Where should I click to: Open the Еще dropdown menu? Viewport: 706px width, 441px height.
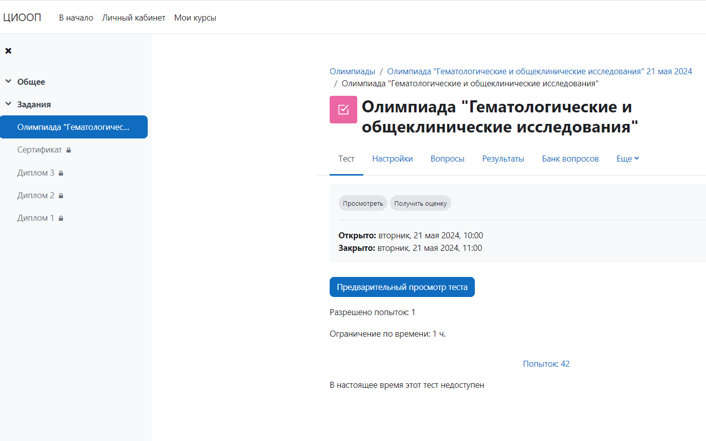click(628, 159)
